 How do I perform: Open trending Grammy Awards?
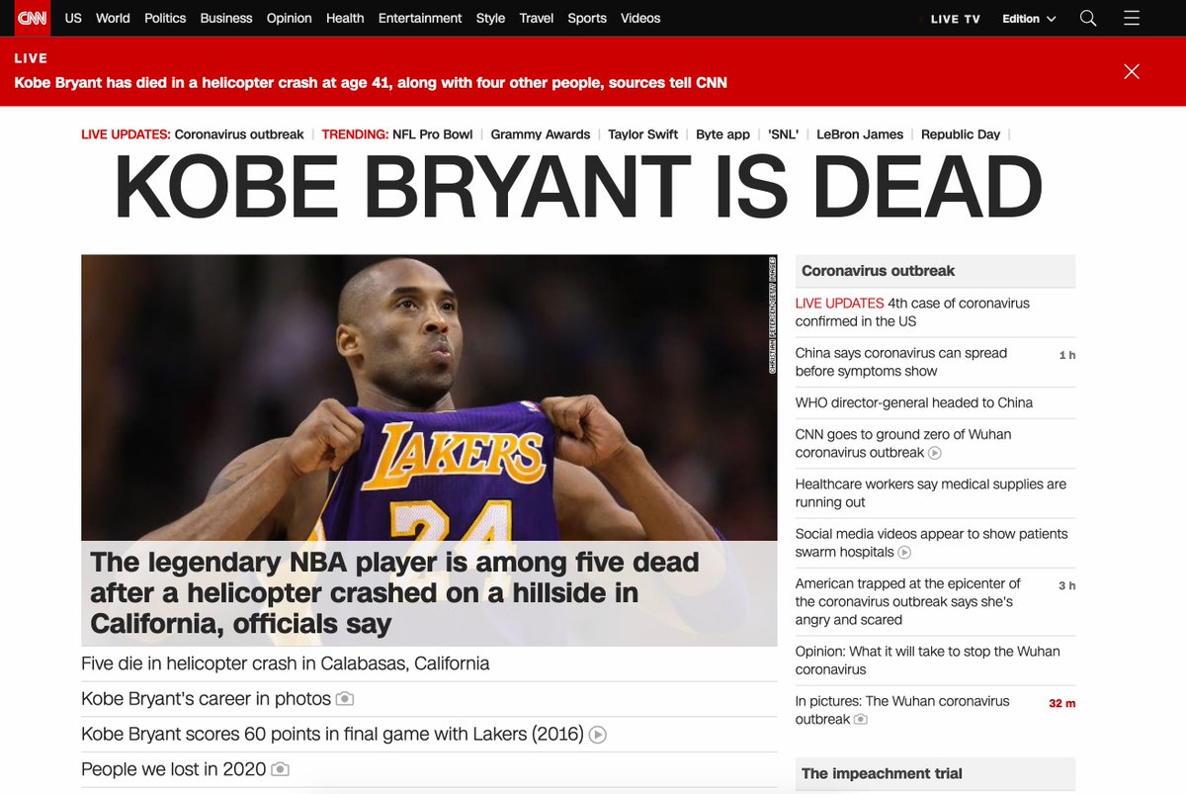pos(541,134)
